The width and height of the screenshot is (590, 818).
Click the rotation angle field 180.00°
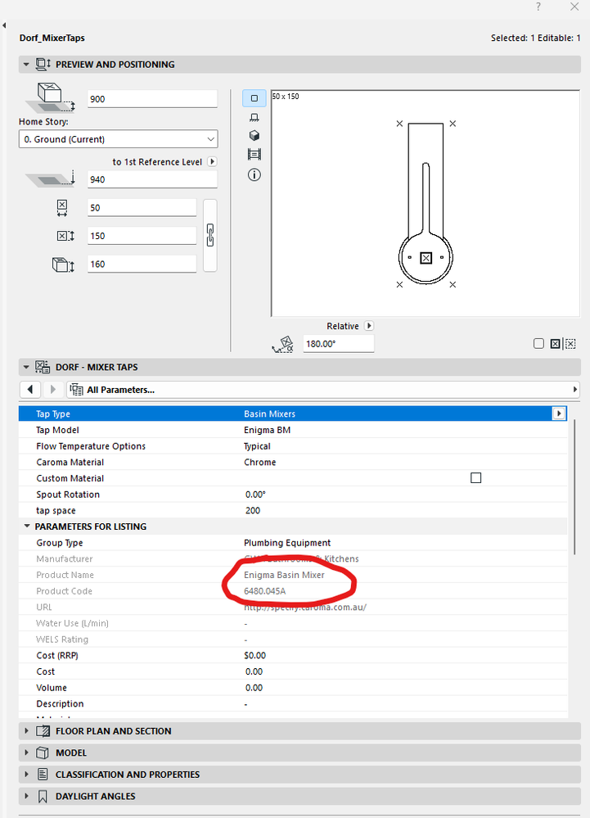click(x=339, y=344)
